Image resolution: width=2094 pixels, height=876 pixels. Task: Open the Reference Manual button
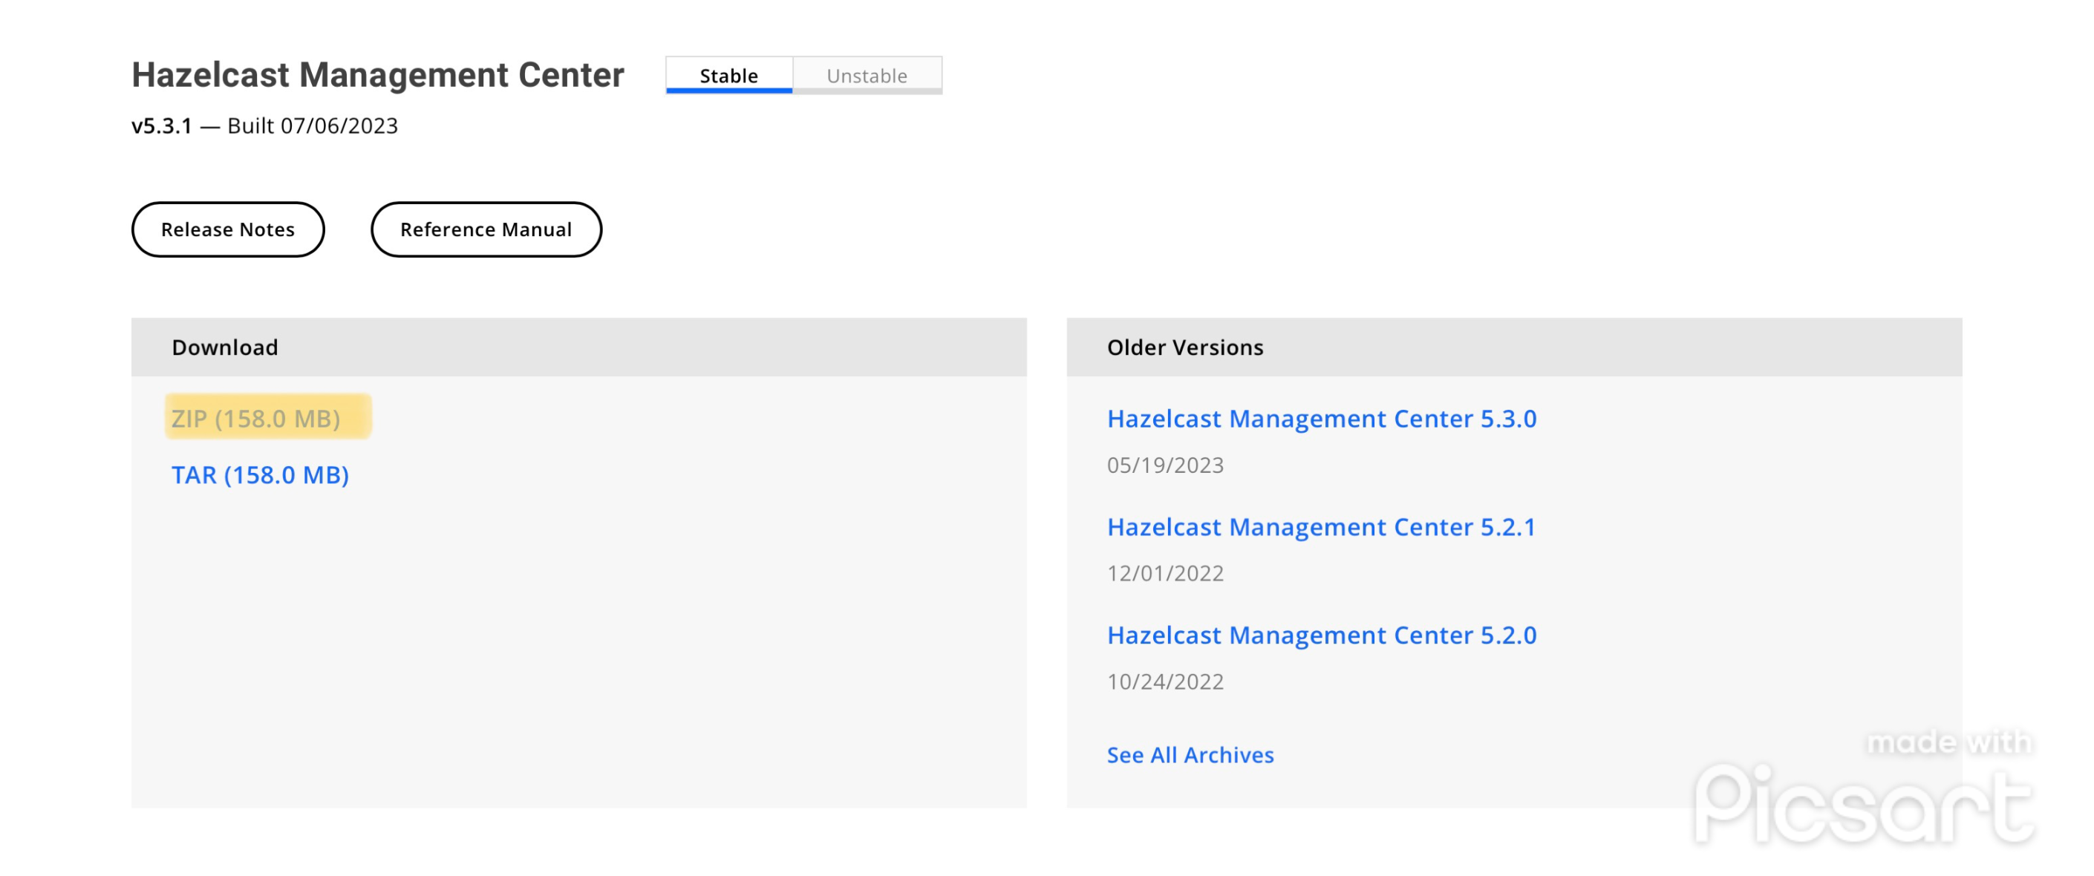coord(486,230)
